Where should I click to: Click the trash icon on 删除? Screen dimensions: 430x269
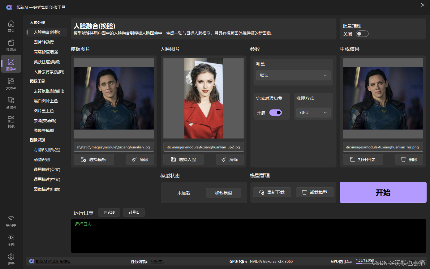tap(403, 160)
